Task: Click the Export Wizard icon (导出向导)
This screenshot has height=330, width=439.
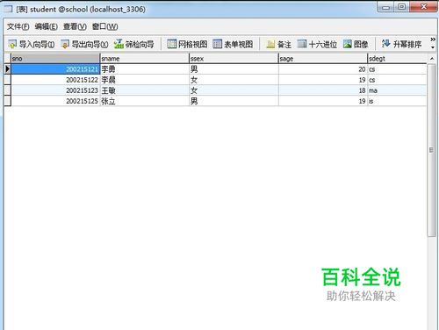Action: (x=65, y=44)
